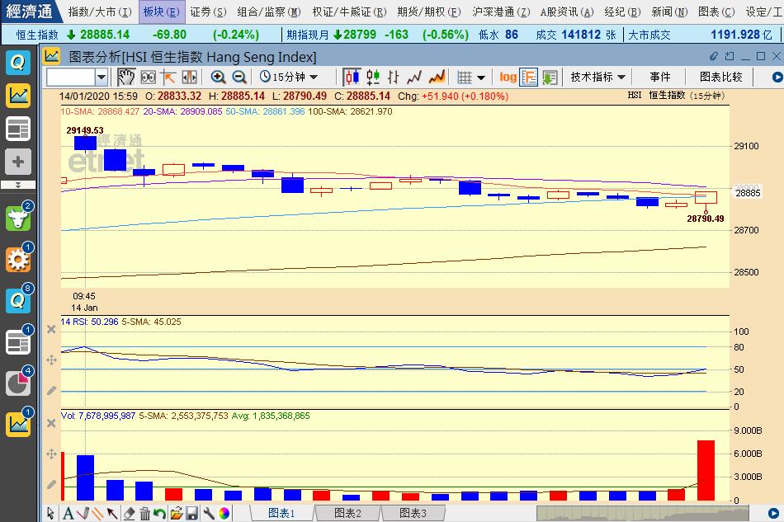Screen dimensions: 784x522
Task: Select the parallel lines drawing tool
Action: [97, 512]
